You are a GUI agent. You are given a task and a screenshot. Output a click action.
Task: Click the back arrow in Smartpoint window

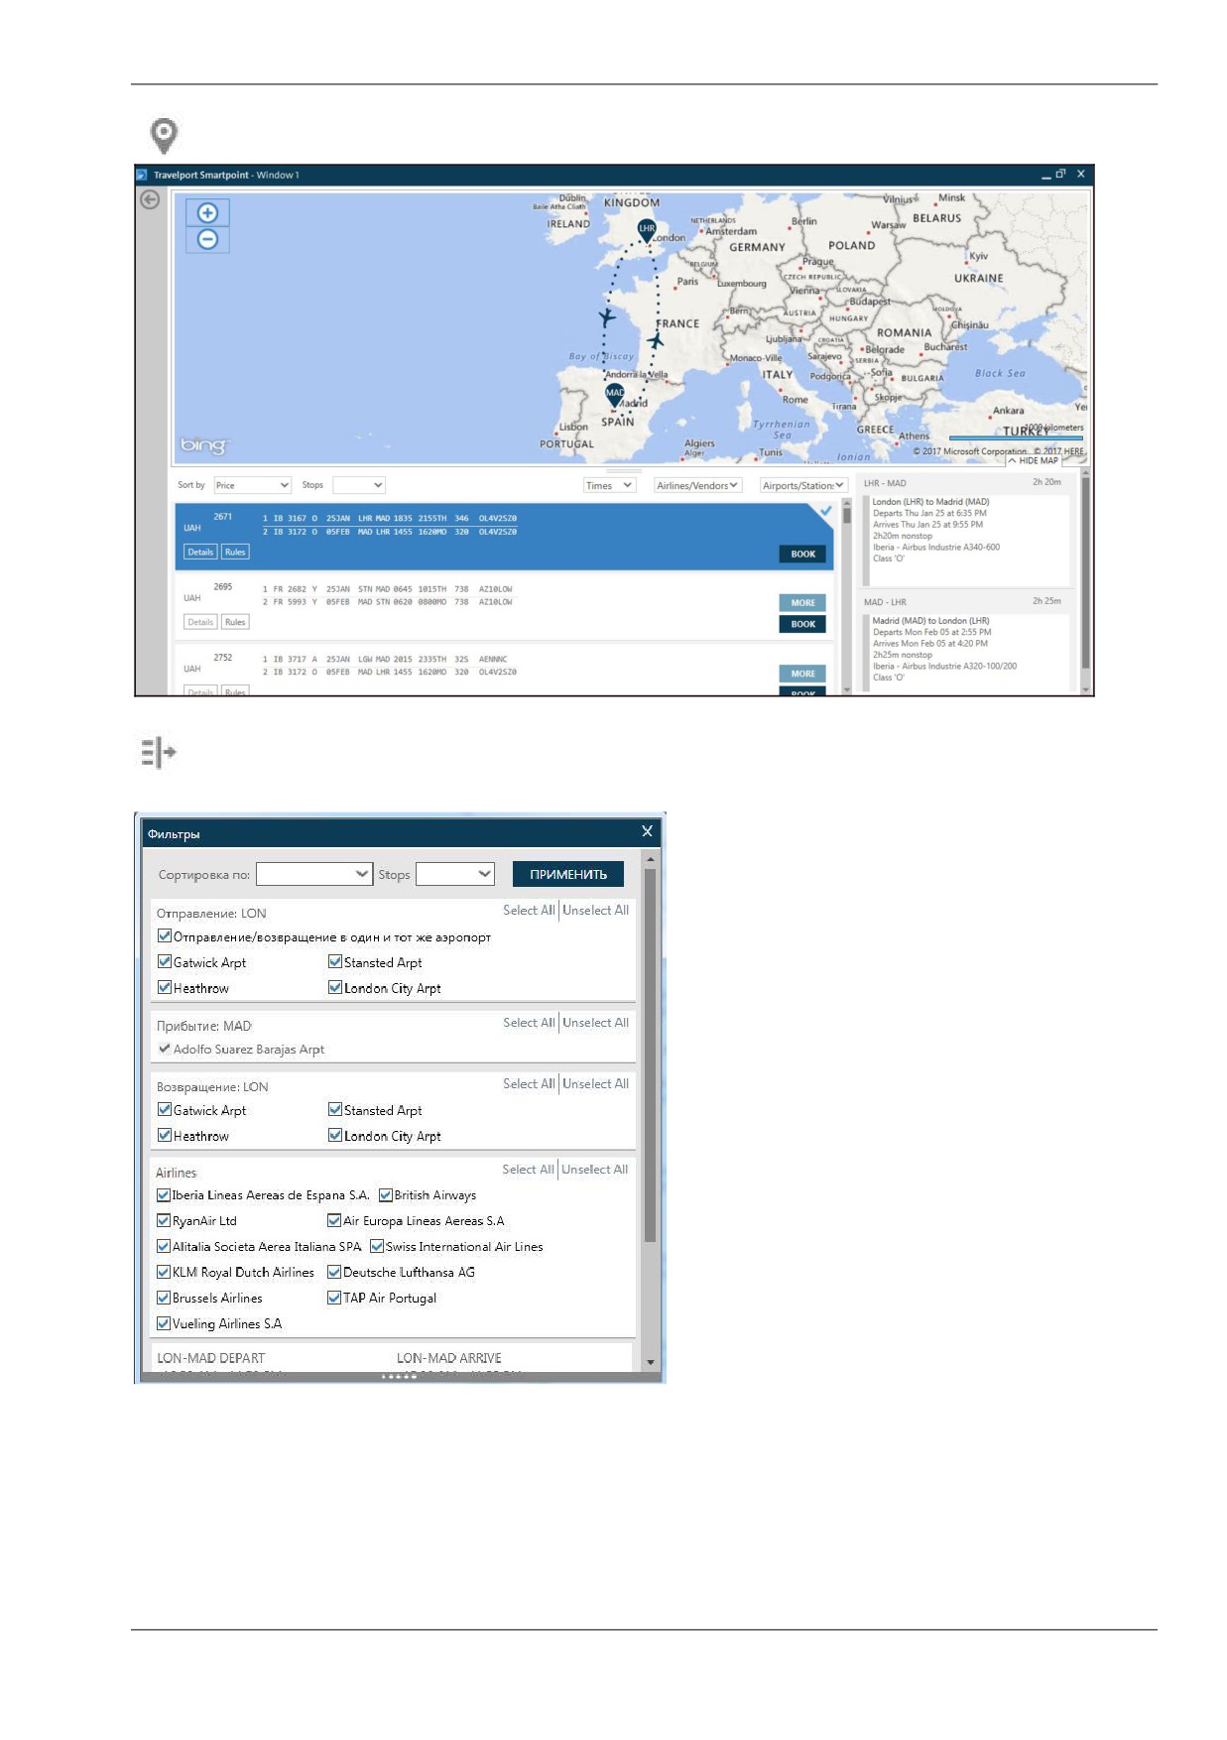(x=150, y=199)
